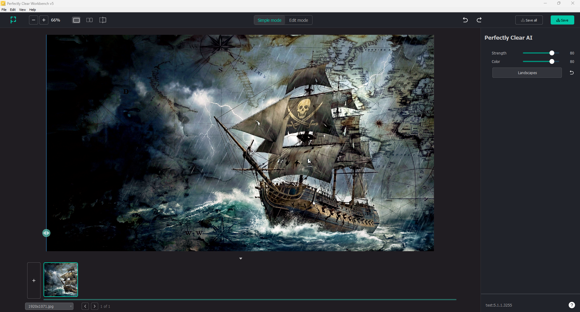The height and width of the screenshot is (312, 580).
Task: Select the pirate ship thumbnail
Action: coord(61,280)
